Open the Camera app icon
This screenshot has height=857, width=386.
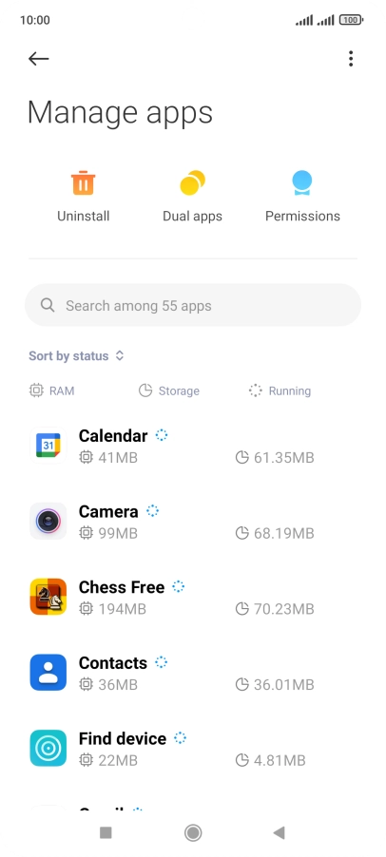click(x=48, y=521)
